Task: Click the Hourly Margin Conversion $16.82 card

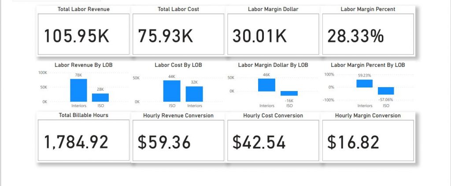Action: [353, 142]
